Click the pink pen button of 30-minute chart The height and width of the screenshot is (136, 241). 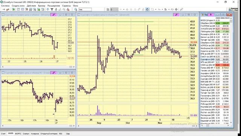click(53, 15)
